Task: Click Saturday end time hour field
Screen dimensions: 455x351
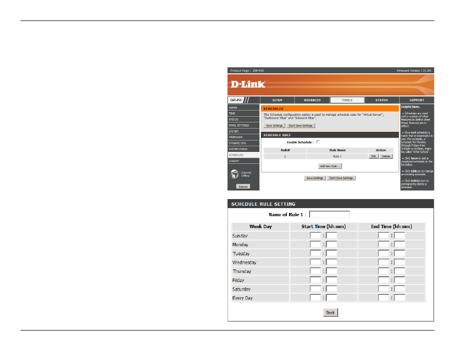Action: tap(383, 289)
